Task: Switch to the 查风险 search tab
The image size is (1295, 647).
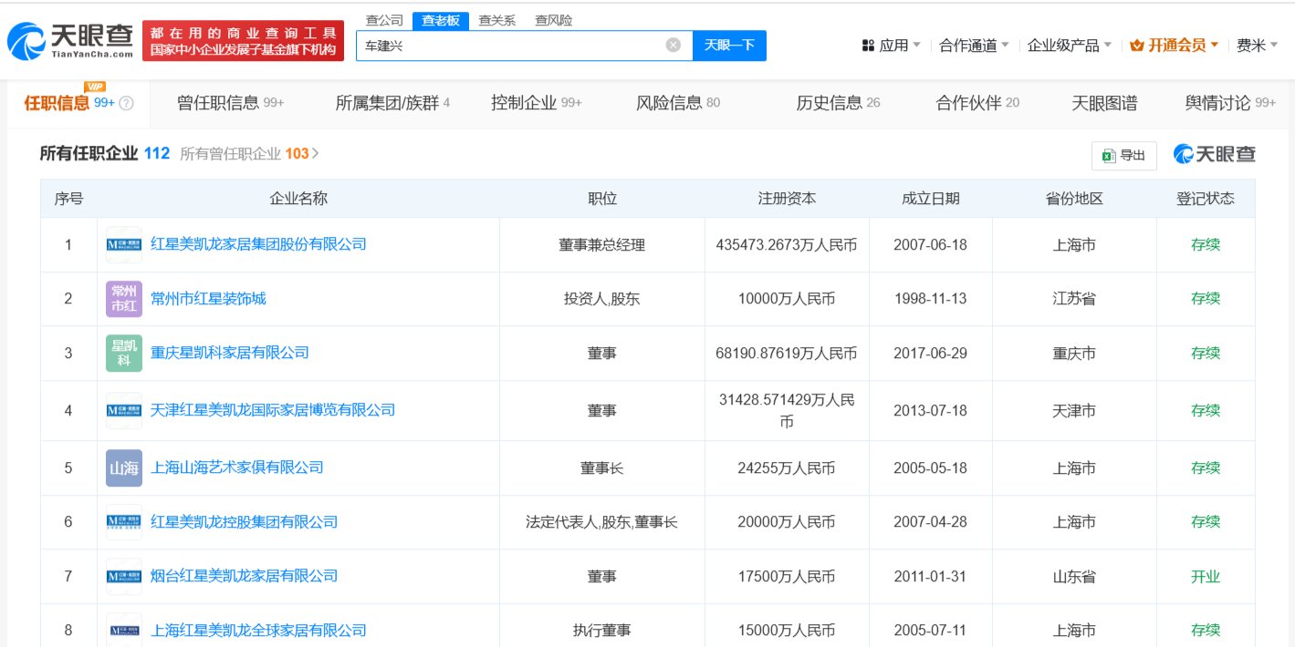Action: pyautogui.click(x=554, y=20)
